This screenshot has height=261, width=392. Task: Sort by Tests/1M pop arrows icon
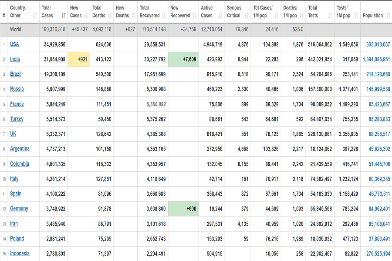click(x=356, y=16)
